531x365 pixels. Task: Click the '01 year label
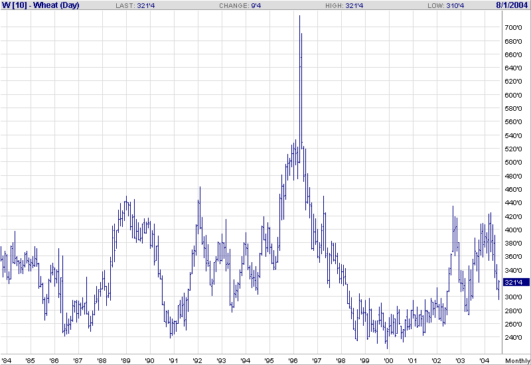[412, 360]
